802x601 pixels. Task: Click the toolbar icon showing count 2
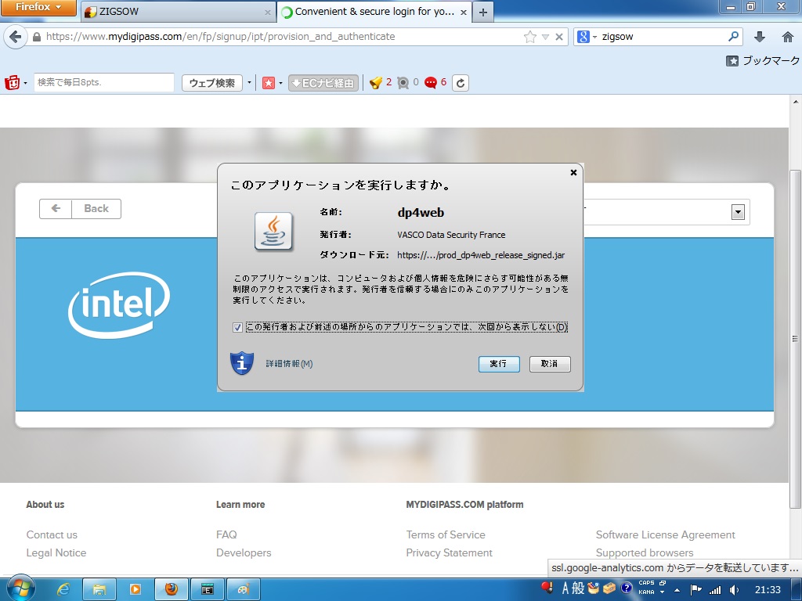[x=376, y=82]
